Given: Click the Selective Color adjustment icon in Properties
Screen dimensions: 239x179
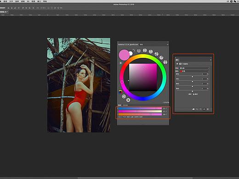Looking at the screenshot, I should [x=177, y=64].
